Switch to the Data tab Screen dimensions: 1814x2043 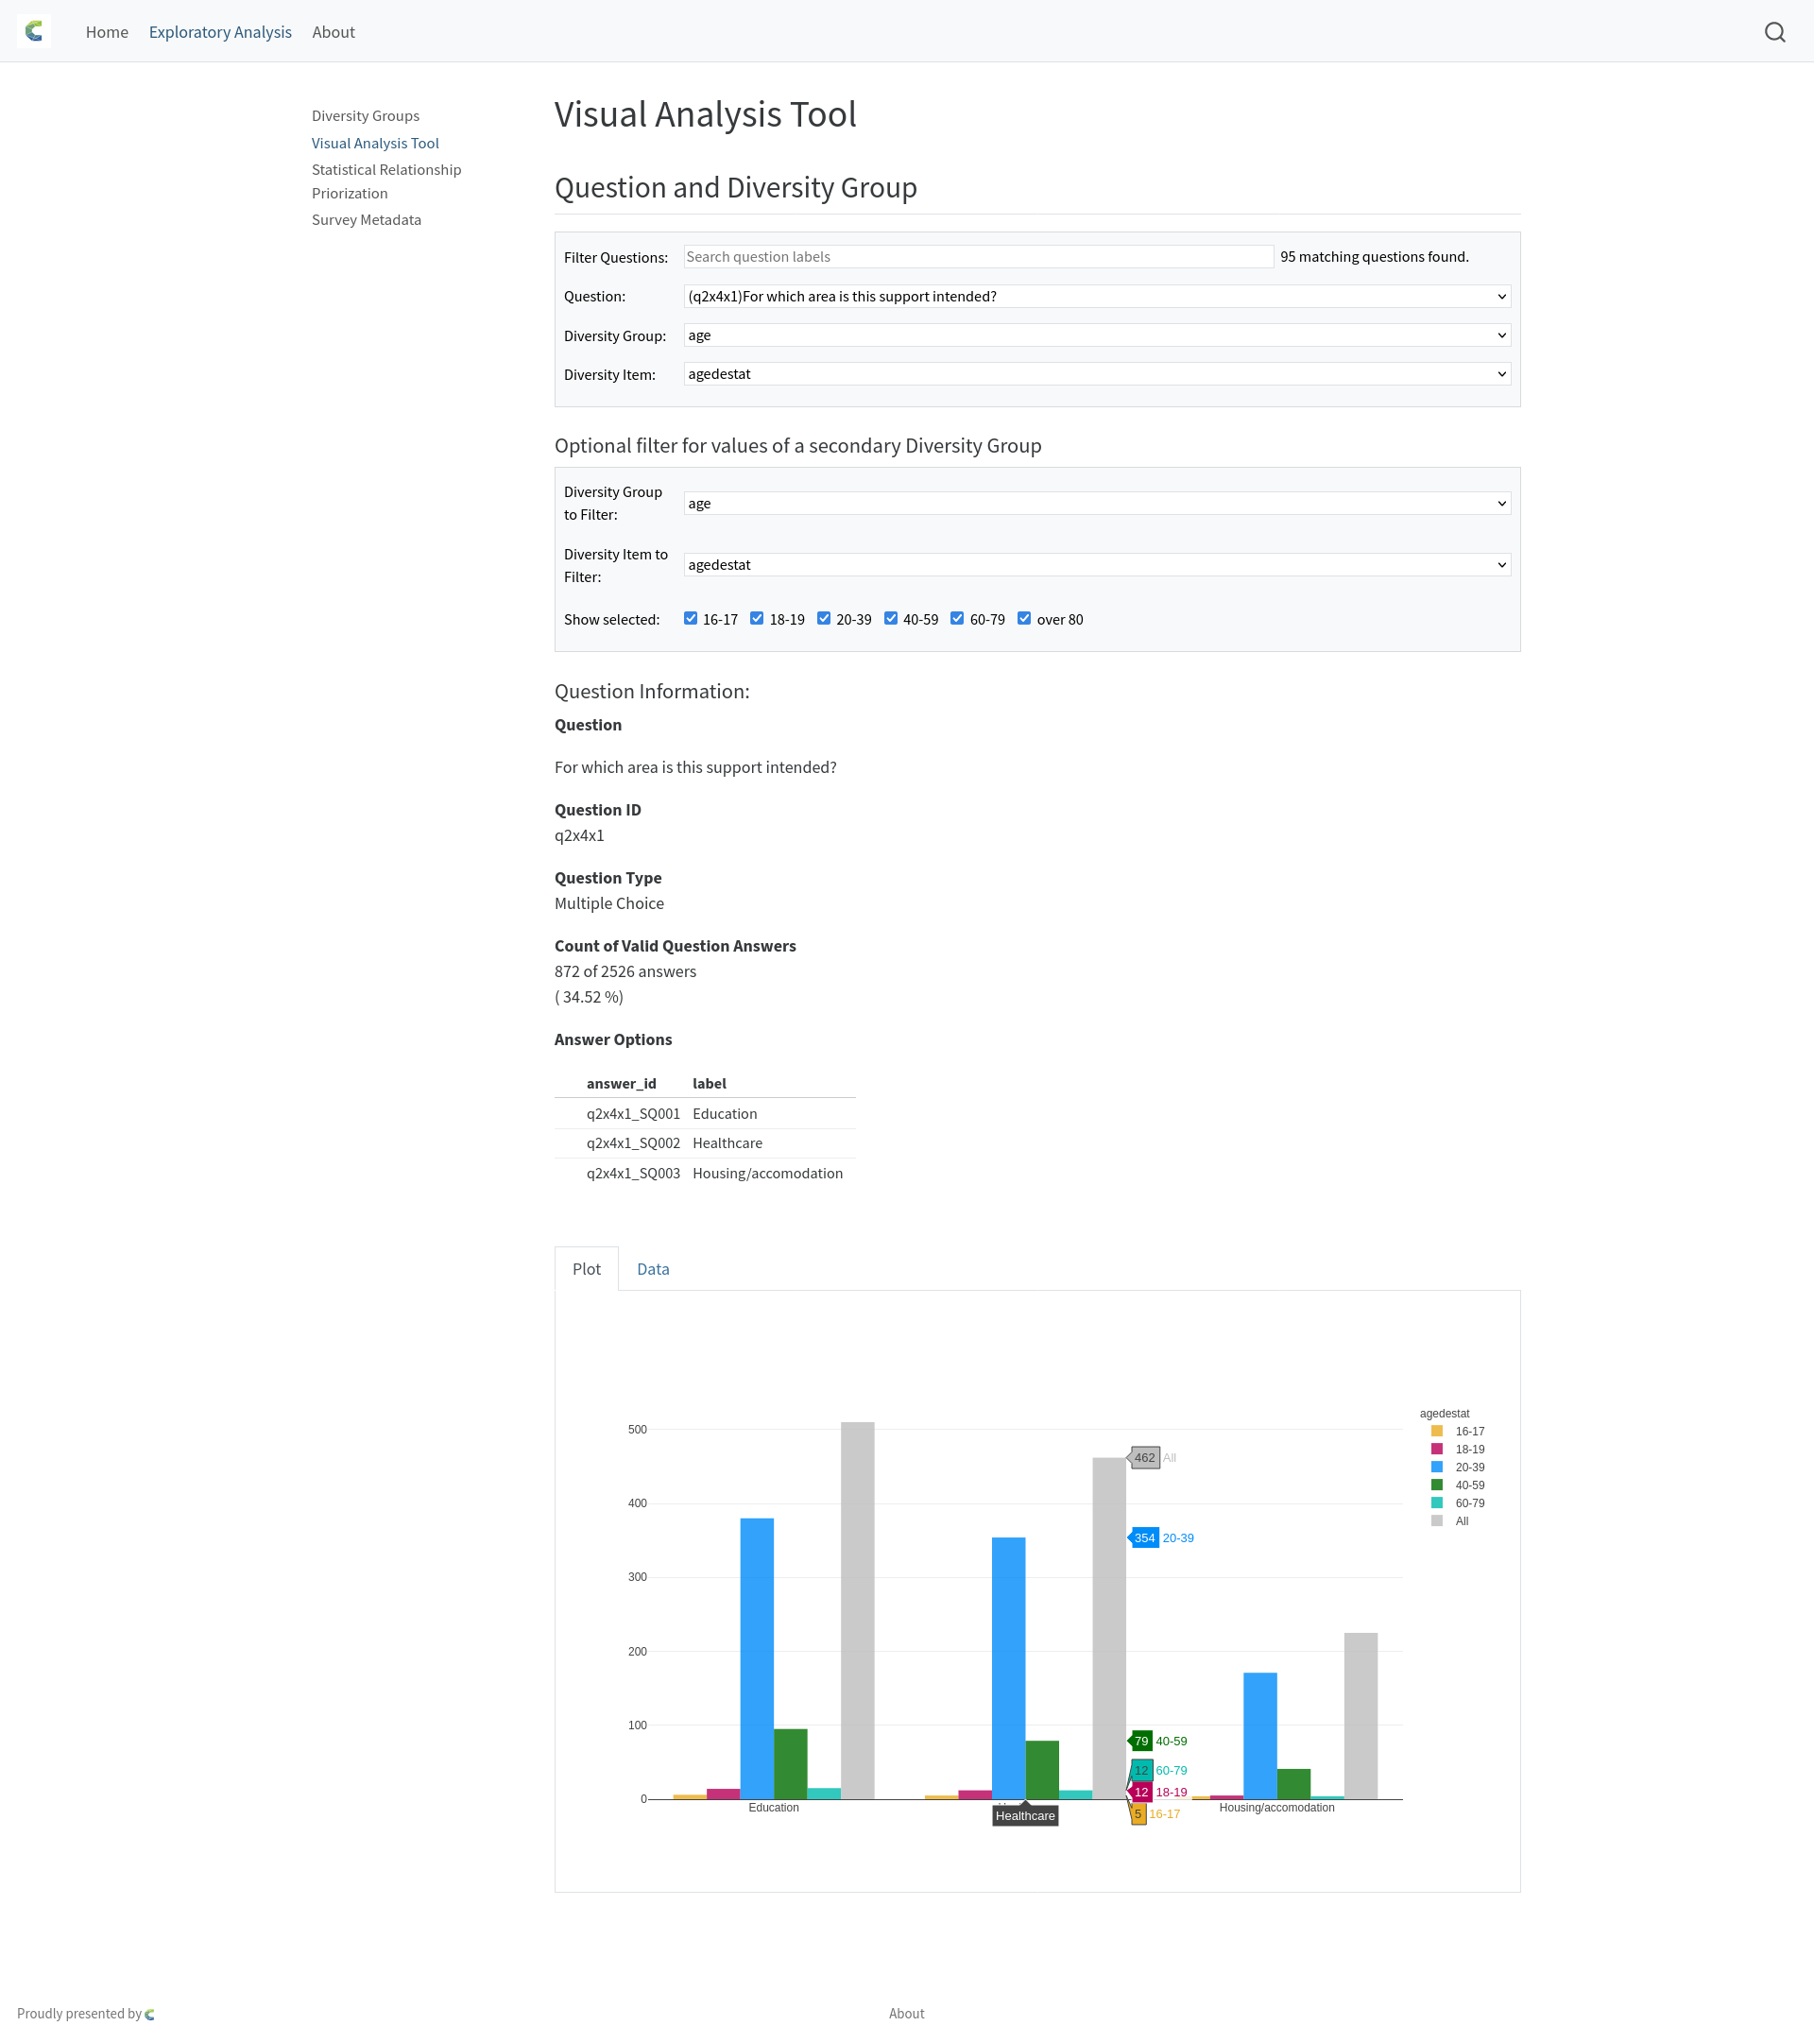(x=653, y=1268)
